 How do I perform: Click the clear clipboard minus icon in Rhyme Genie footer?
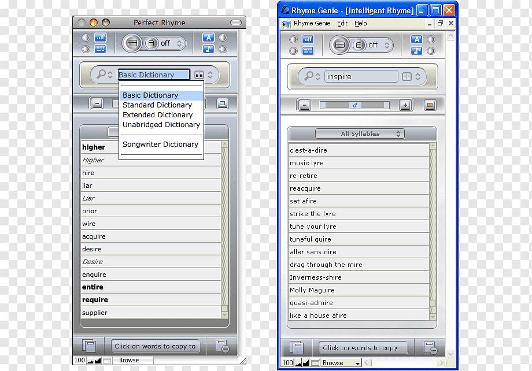[x=430, y=348]
